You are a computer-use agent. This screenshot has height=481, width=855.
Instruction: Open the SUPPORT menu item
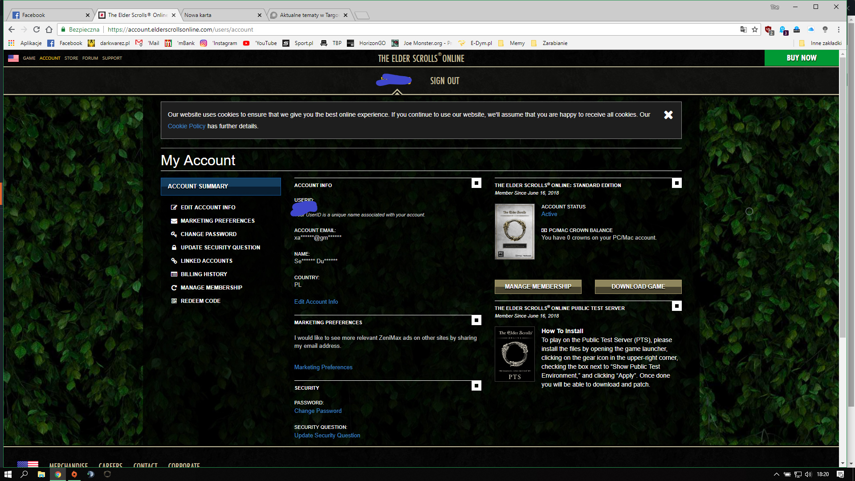[112, 58]
